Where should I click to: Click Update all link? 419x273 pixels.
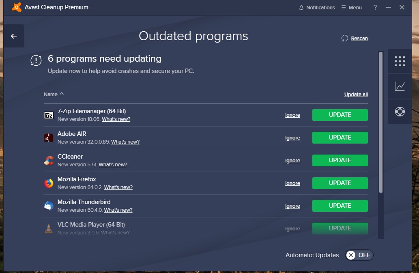coord(356,94)
